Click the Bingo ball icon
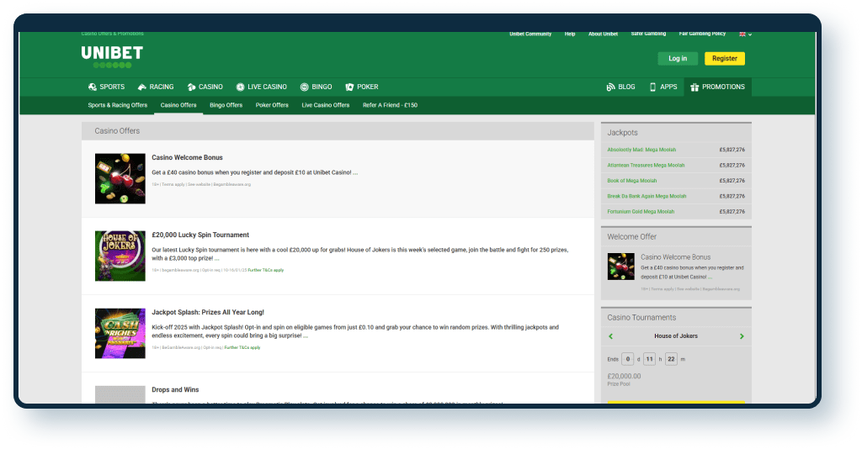The image size is (862, 449). (304, 87)
